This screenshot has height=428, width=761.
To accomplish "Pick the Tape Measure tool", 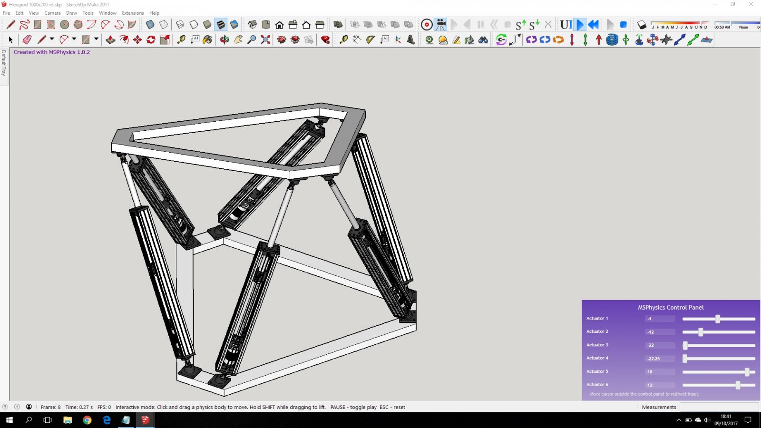I will (181, 40).
